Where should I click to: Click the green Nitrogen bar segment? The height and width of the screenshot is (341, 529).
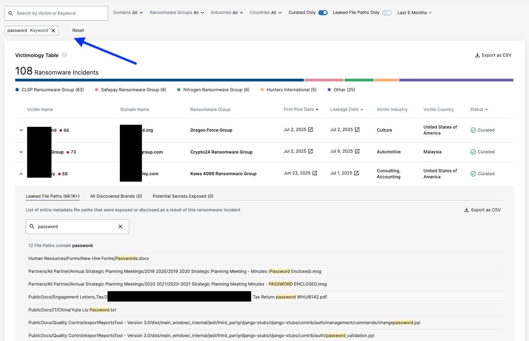[359, 80]
